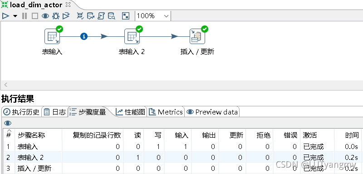The width and height of the screenshot is (363, 174).
Task: Preview the transformation with the toolbar eye icon
Action: (x=45, y=16)
